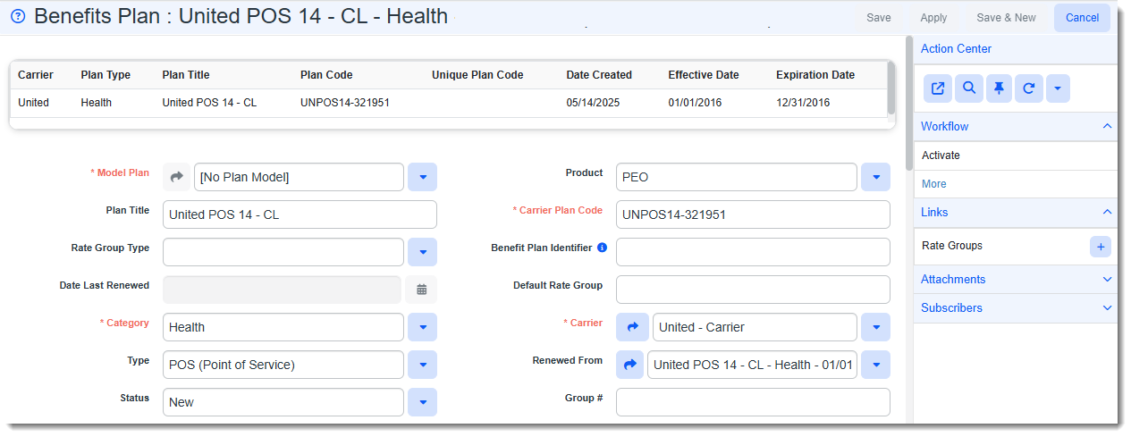Pin the Action Center panel
This screenshot has width=1131, height=437.
click(x=999, y=88)
